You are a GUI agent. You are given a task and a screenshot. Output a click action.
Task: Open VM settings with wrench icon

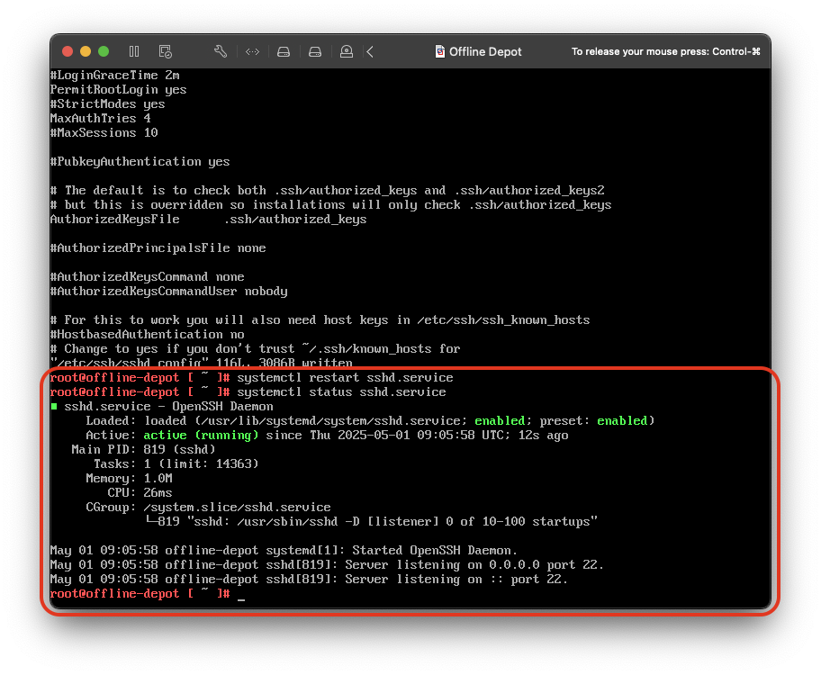221,51
